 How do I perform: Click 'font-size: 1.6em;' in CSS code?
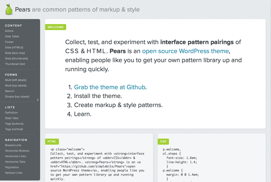tap(182, 158)
